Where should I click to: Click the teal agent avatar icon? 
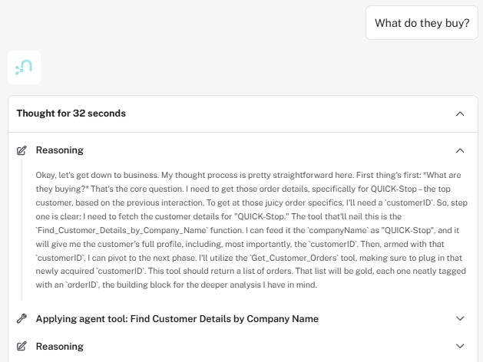pos(24,67)
